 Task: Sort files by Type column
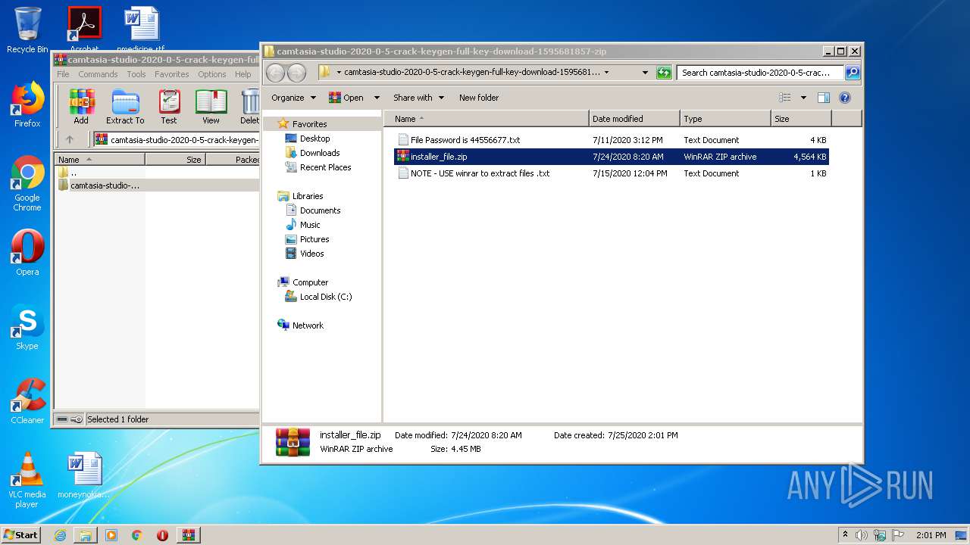click(x=725, y=119)
